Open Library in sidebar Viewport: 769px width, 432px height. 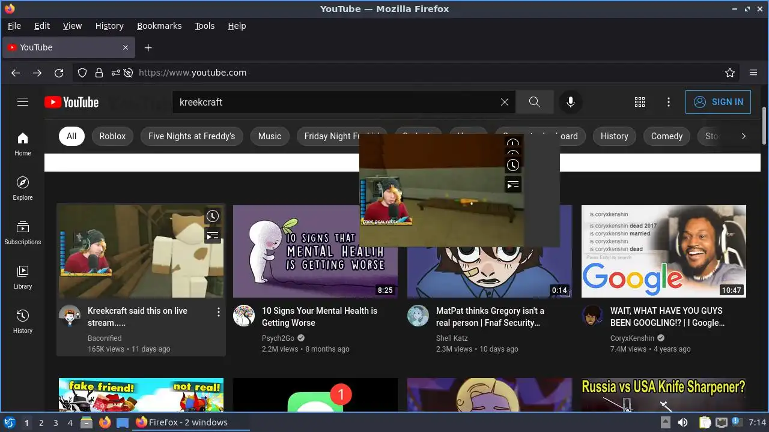(23, 277)
